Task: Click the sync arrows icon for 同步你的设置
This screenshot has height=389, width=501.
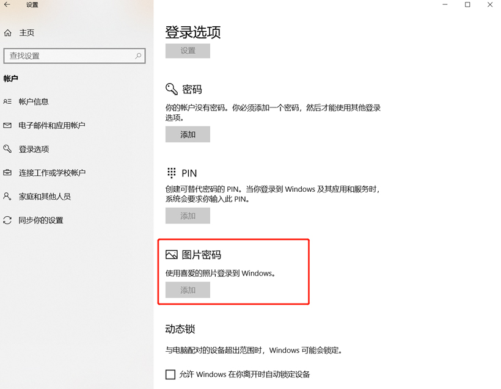Action: coord(7,220)
